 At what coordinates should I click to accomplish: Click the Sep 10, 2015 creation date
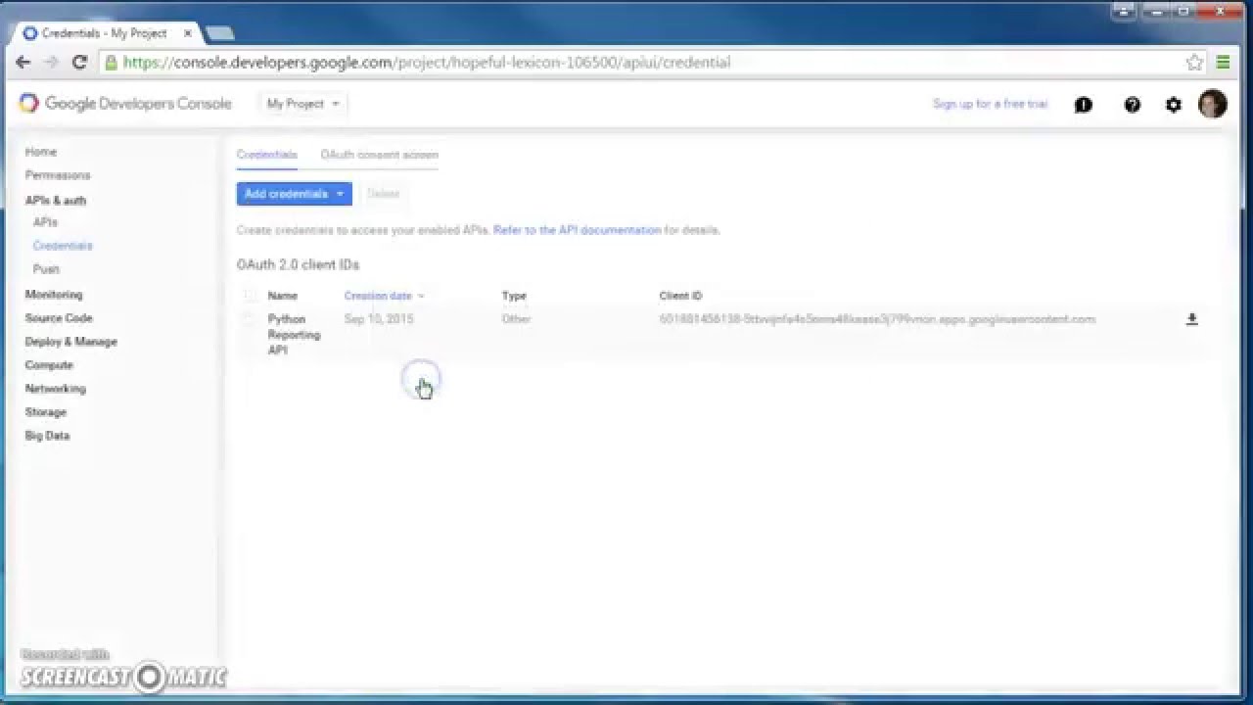379,319
